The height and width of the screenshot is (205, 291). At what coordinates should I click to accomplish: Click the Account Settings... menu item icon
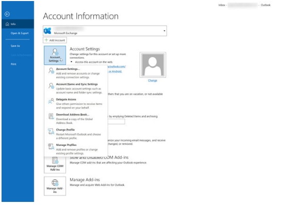coord(51,70)
